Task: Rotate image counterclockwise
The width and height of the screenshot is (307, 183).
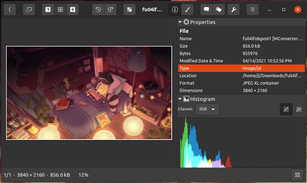Action: pyautogui.click(x=98, y=9)
